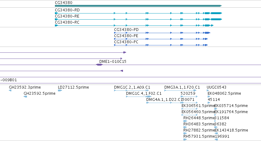261x141 pixels.
Task: Select EK056460.5prime EST label
Action: pyautogui.click(x=198, y=112)
